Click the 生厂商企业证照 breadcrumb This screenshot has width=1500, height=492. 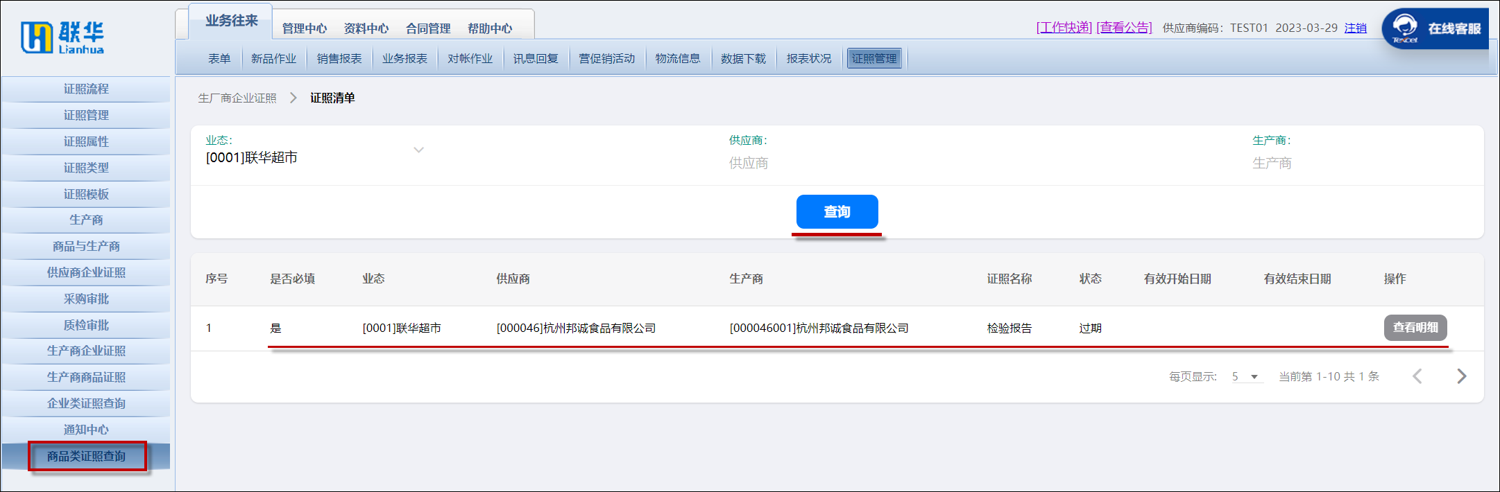pyautogui.click(x=237, y=98)
